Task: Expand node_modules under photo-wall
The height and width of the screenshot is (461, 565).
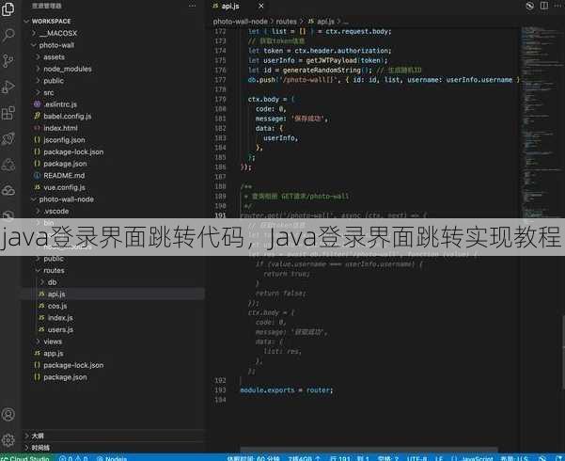Action: click(x=67, y=69)
